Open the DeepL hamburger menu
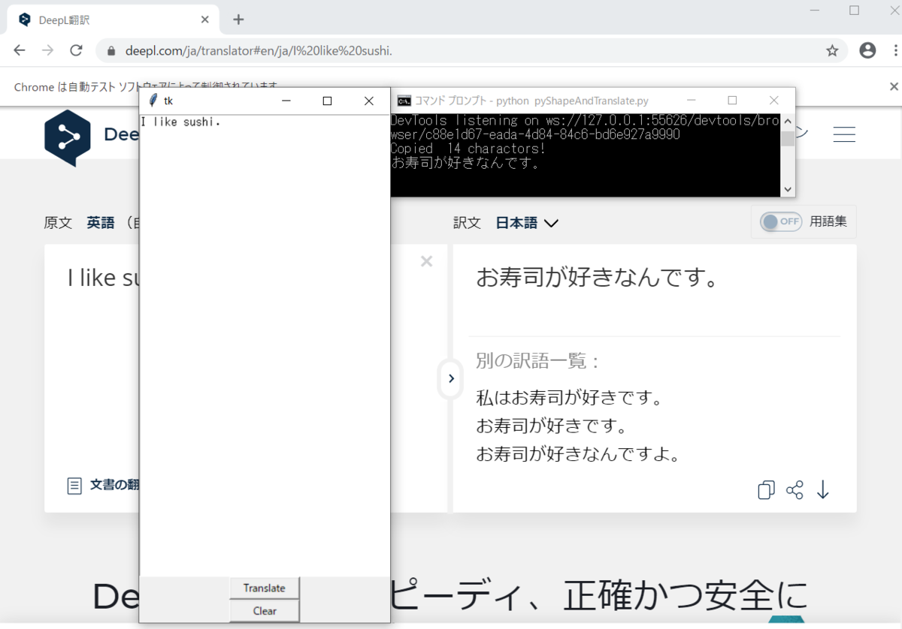Image resolution: width=902 pixels, height=629 pixels. point(843,134)
